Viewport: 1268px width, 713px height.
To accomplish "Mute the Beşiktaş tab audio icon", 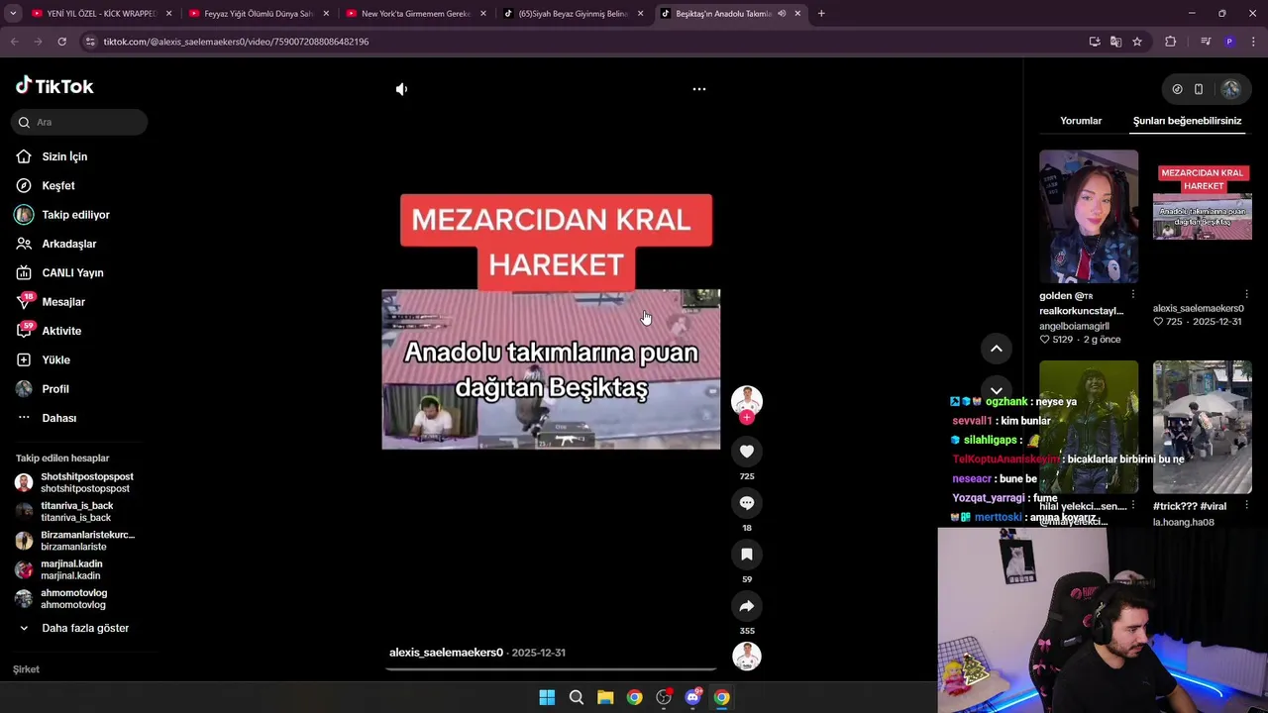I will (782, 14).
